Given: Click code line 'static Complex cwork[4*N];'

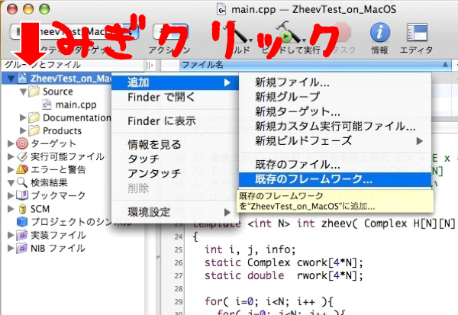Looking at the screenshot, I should tap(284, 262).
